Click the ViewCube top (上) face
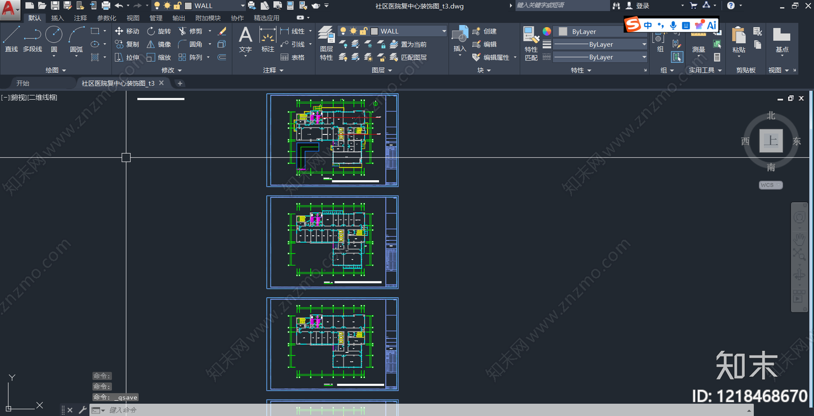 771,141
